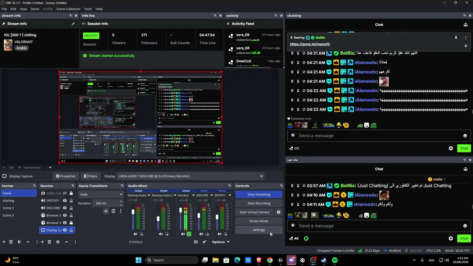
Task: Open the Edit menu
Action: [13, 9]
